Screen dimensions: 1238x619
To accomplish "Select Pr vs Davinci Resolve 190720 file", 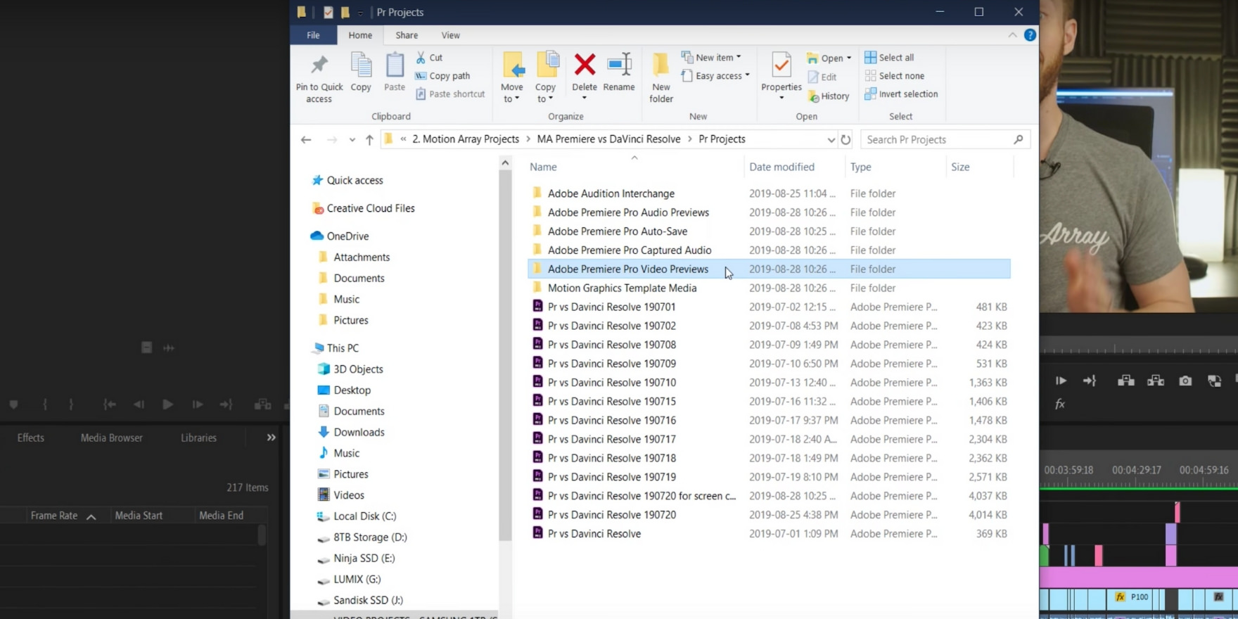I will click(612, 515).
